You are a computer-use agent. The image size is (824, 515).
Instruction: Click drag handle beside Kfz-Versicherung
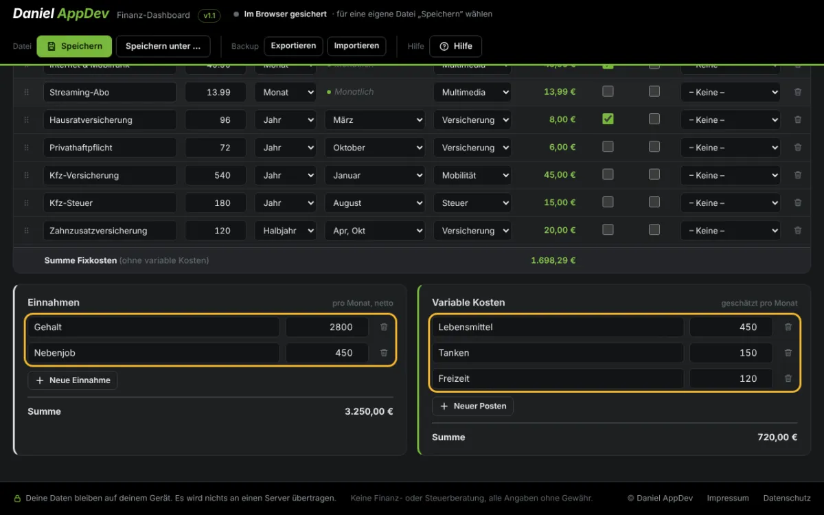[27, 175]
